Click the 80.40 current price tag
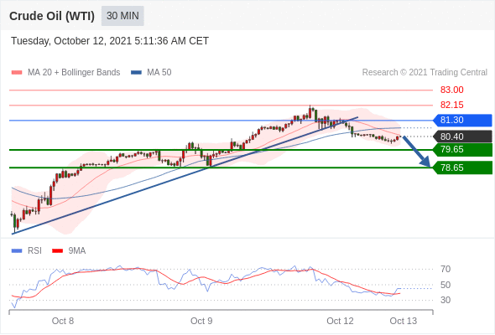This screenshot has width=495, height=335. pyautogui.click(x=462, y=137)
